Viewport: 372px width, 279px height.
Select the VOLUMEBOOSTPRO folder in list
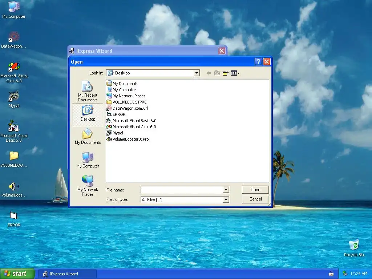[127, 102]
